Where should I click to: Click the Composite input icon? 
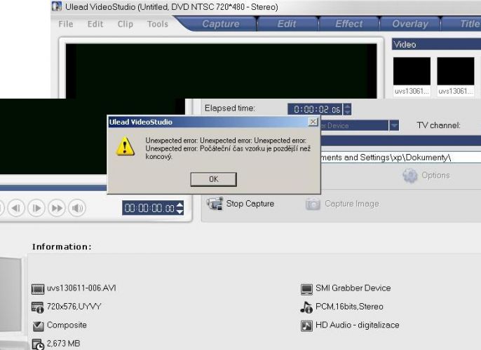pos(38,326)
